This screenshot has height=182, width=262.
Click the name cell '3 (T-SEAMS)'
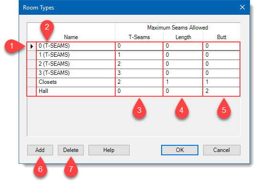[76, 73]
